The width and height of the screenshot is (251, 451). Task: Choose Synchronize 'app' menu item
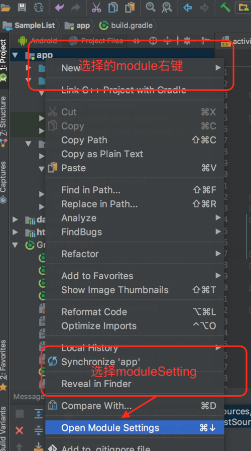click(x=135, y=362)
